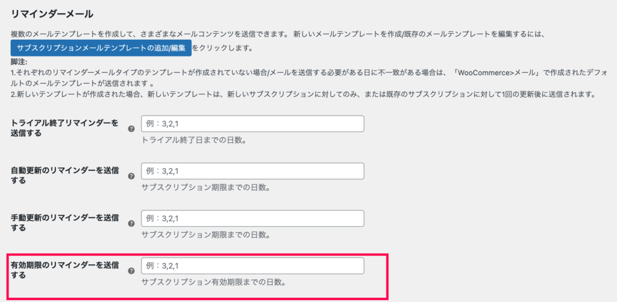Click help icon beside 自動更新のリマインダー label
The width and height of the screenshot is (617, 302).
(131, 176)
